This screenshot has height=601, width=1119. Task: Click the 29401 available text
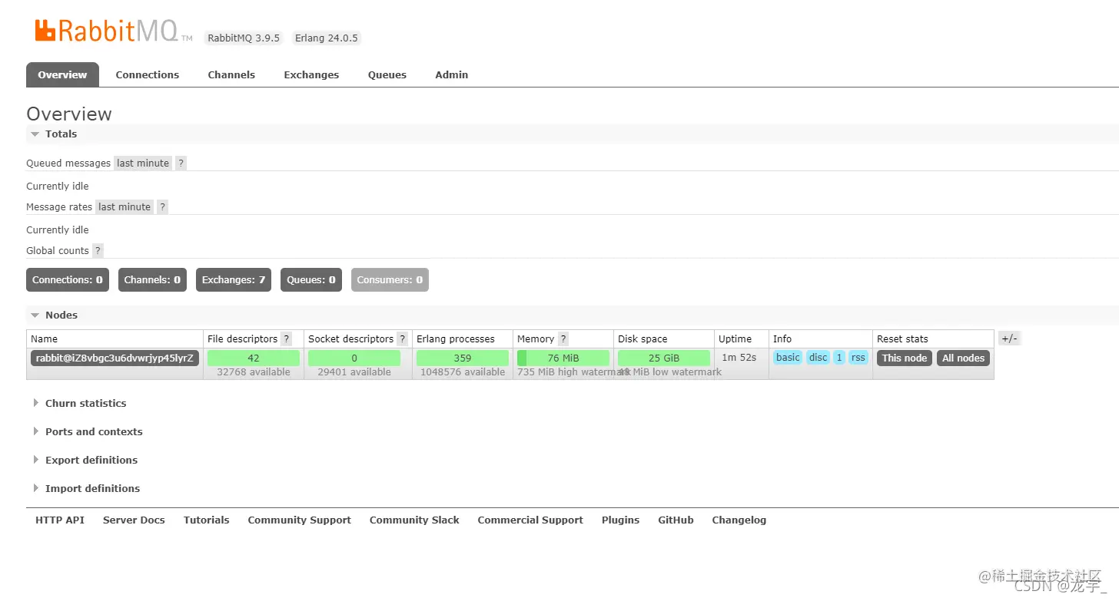click(x=354, y=372)
